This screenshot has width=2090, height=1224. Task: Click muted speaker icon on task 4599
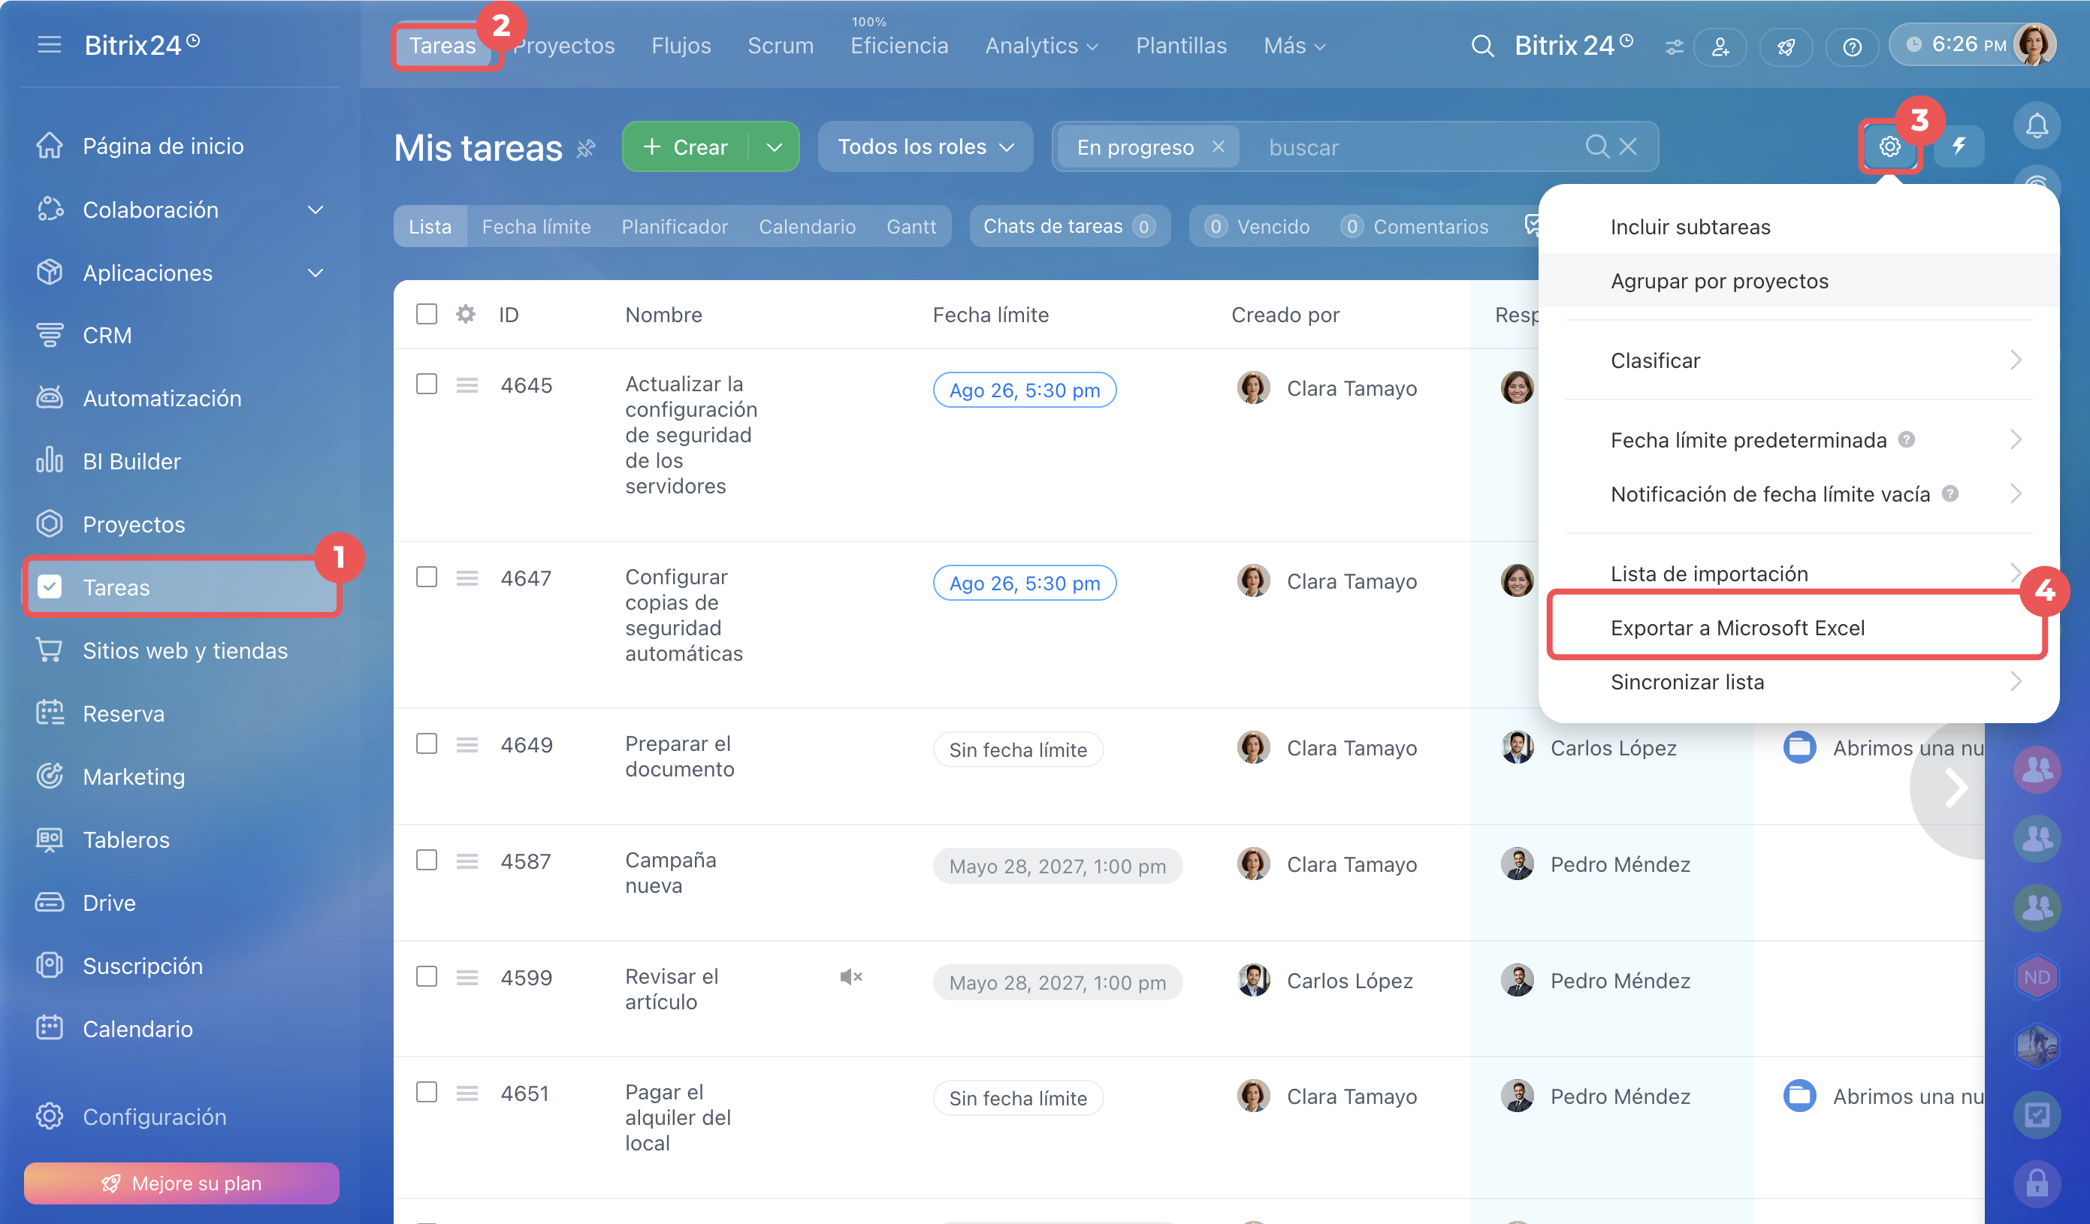click(x=851, y=977)
